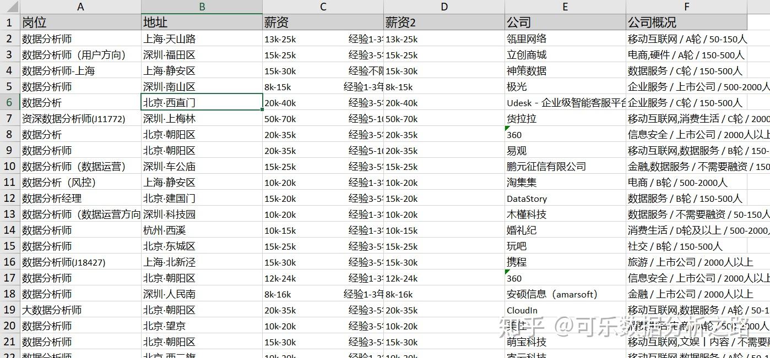Select 薪资2 cell 8k-16k
This screenshot has height=358, width=770.
444,294
